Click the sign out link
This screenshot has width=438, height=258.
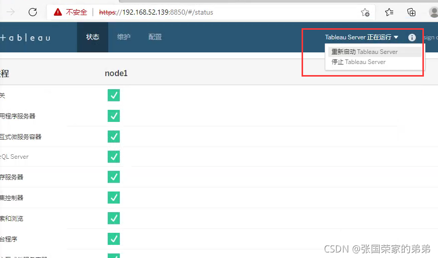click(x=430, y=37)
